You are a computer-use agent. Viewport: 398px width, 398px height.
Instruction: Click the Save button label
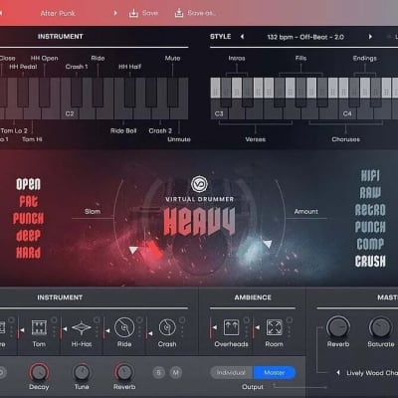tap(150, 13)
